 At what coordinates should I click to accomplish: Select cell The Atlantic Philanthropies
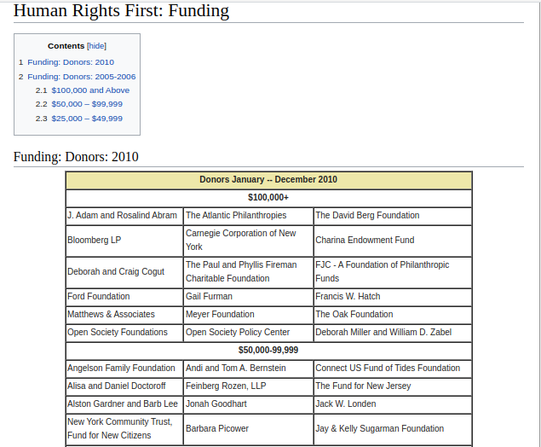click(x=248, y=216)
